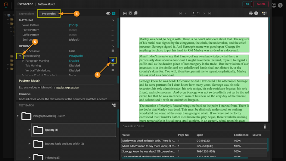Click Spacing Ratio and Line Width folder icon

[x=38, y=144]
